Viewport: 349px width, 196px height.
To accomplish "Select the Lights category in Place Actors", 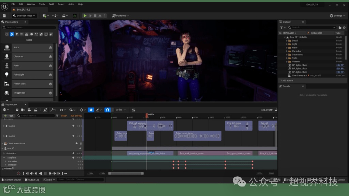I will click(17, 34).
